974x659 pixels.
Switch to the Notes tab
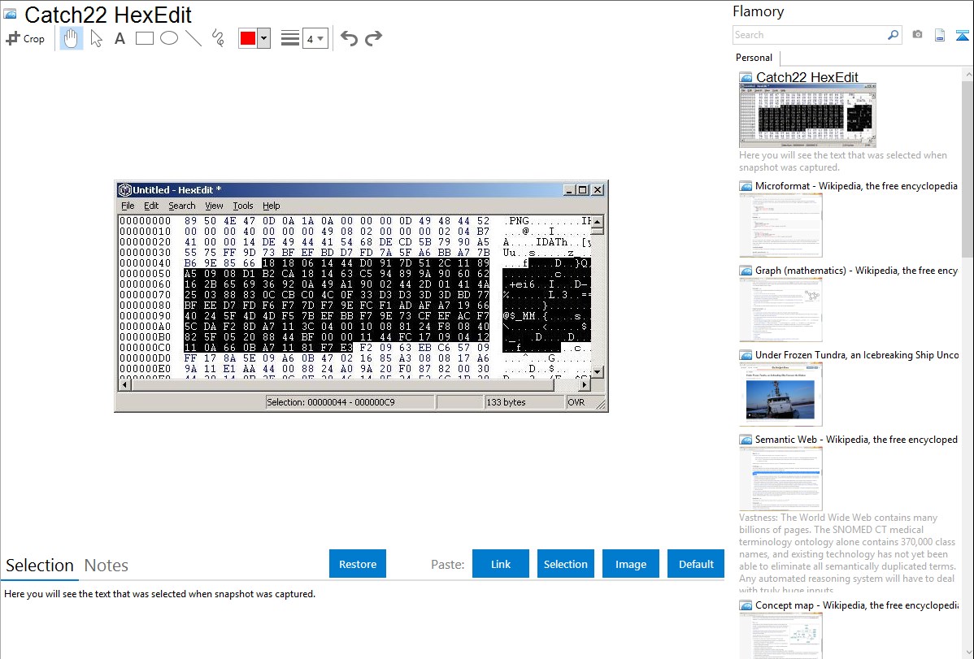[107, 566]
